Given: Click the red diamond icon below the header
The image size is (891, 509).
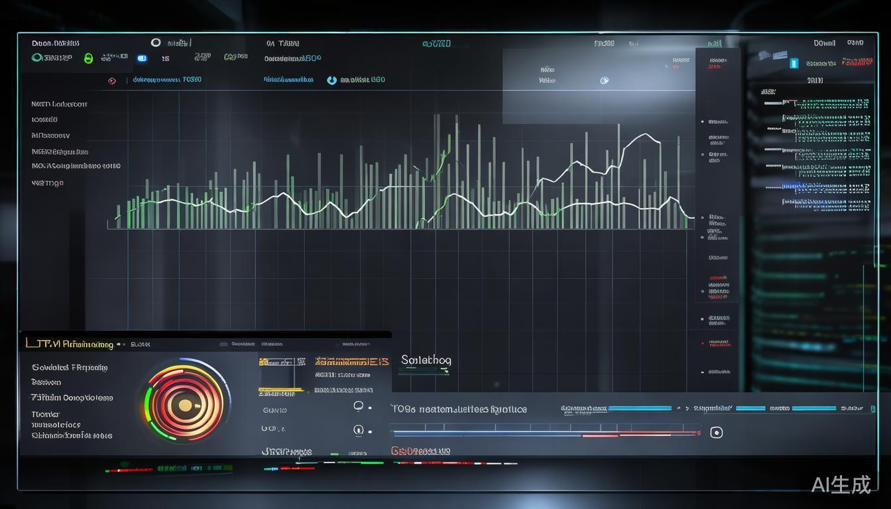Looking at the screenshot, I should 111,81.
